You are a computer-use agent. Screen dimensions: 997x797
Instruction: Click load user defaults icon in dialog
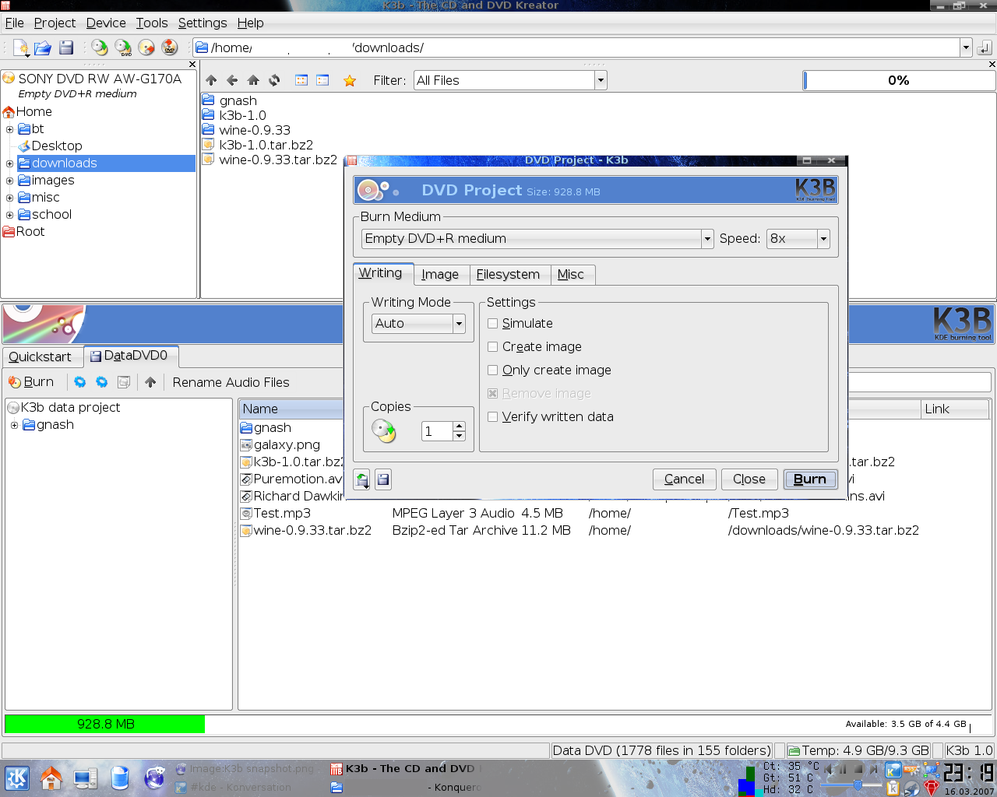tap(362, 479)
